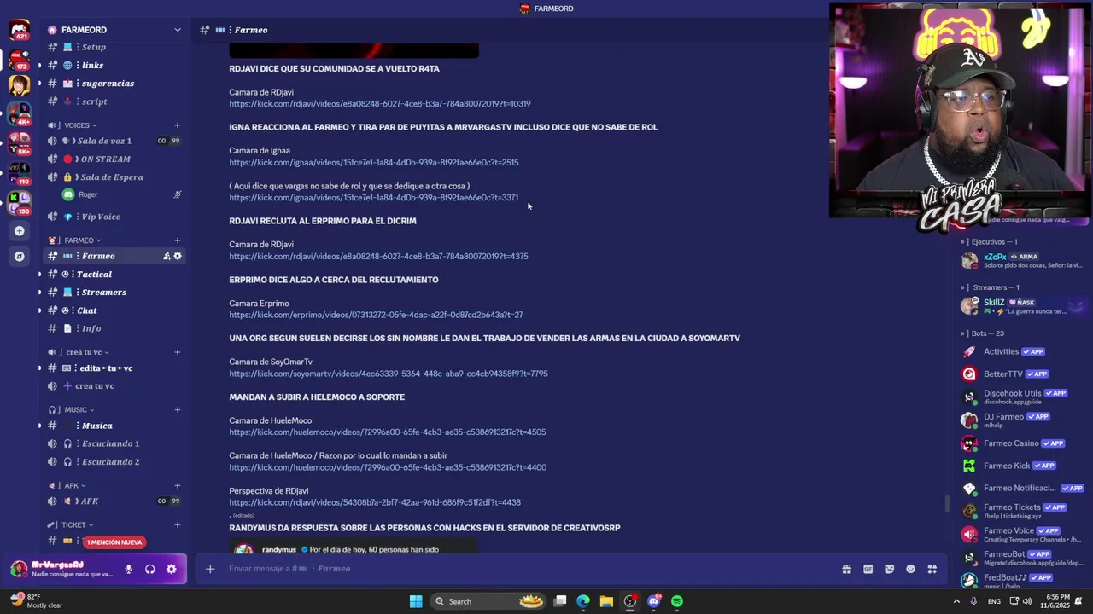The width and height of the screenshot is (1093, 614).
Task: Open the apps launcher in message bar
Action: 932,569
